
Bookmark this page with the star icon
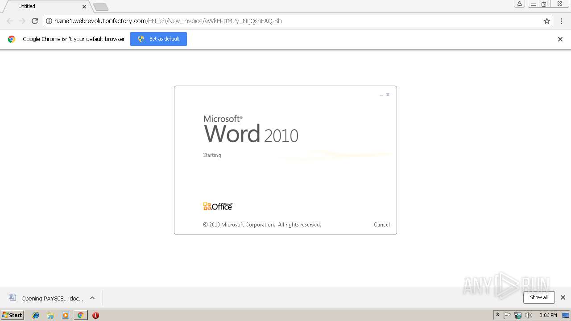[x=547, y=21]
